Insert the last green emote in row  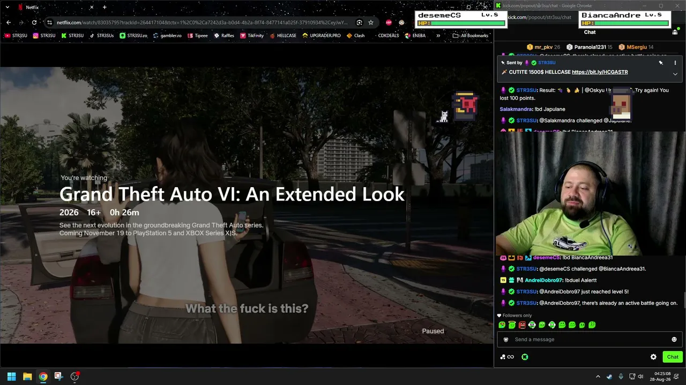pyautogui.click(x=592, y=325)
